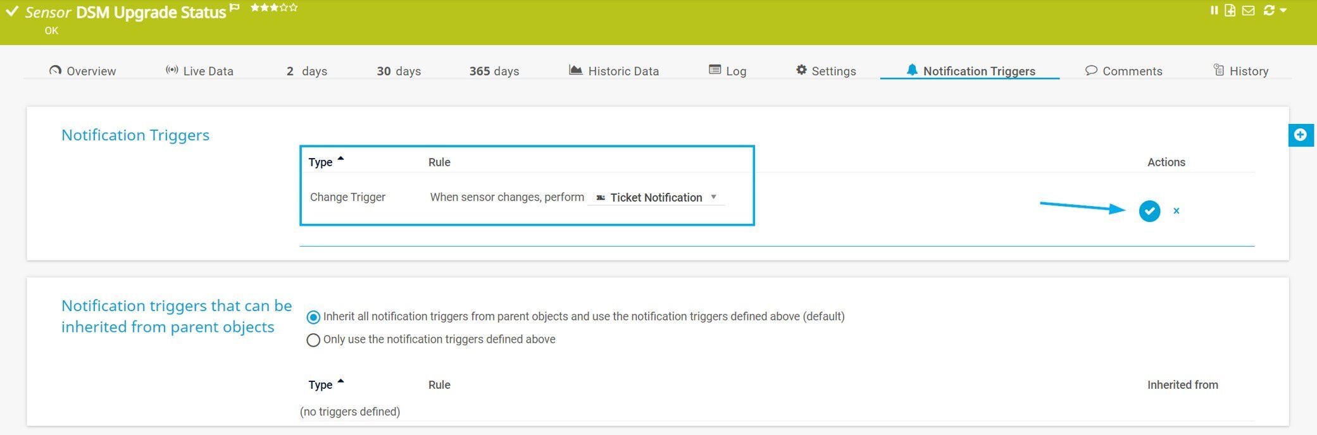Screen dimensions: 1317x435
Task: Switch to the Overview tab
Action: pos(82,71)
